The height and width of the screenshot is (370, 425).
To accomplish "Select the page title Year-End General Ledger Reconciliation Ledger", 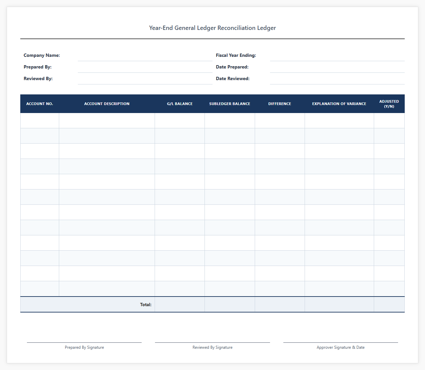I will (213, 28).
